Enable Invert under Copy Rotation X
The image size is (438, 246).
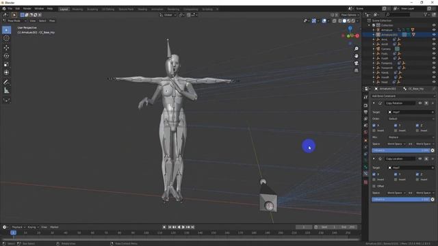click(374, 131)
